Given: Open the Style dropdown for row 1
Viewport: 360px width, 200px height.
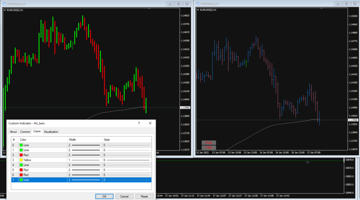Looking at the screenshot, I should 127,150.
